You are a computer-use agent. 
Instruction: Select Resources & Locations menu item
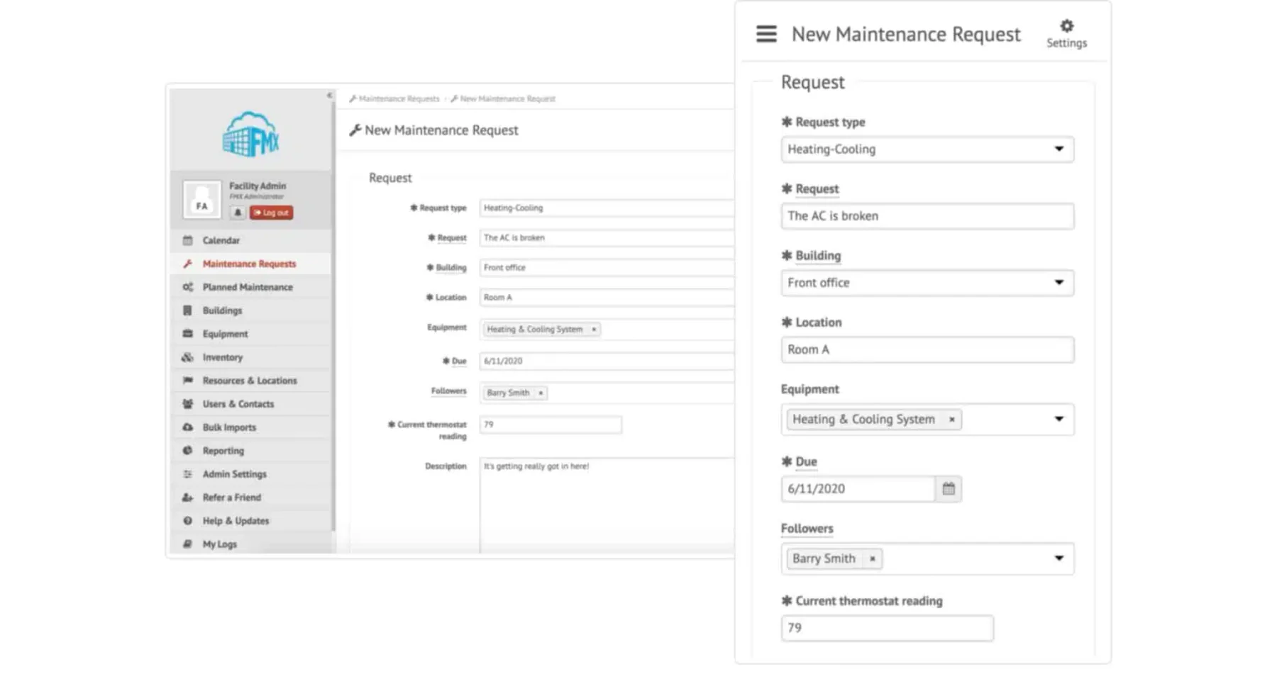point(251,381)
